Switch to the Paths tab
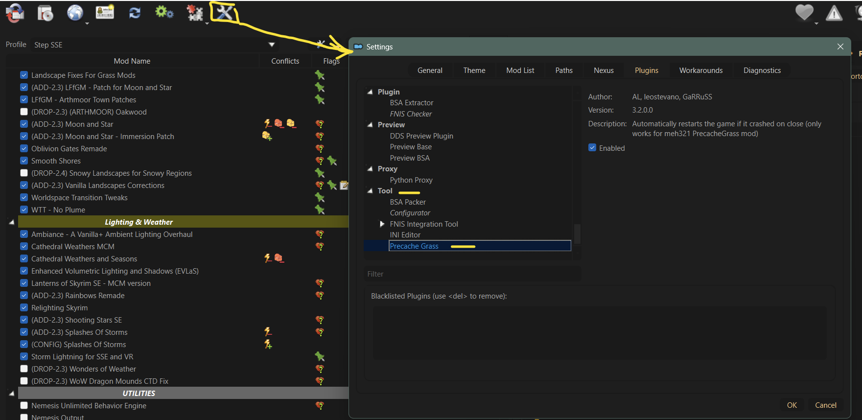The image size is (862, 420). click(563, 70)
